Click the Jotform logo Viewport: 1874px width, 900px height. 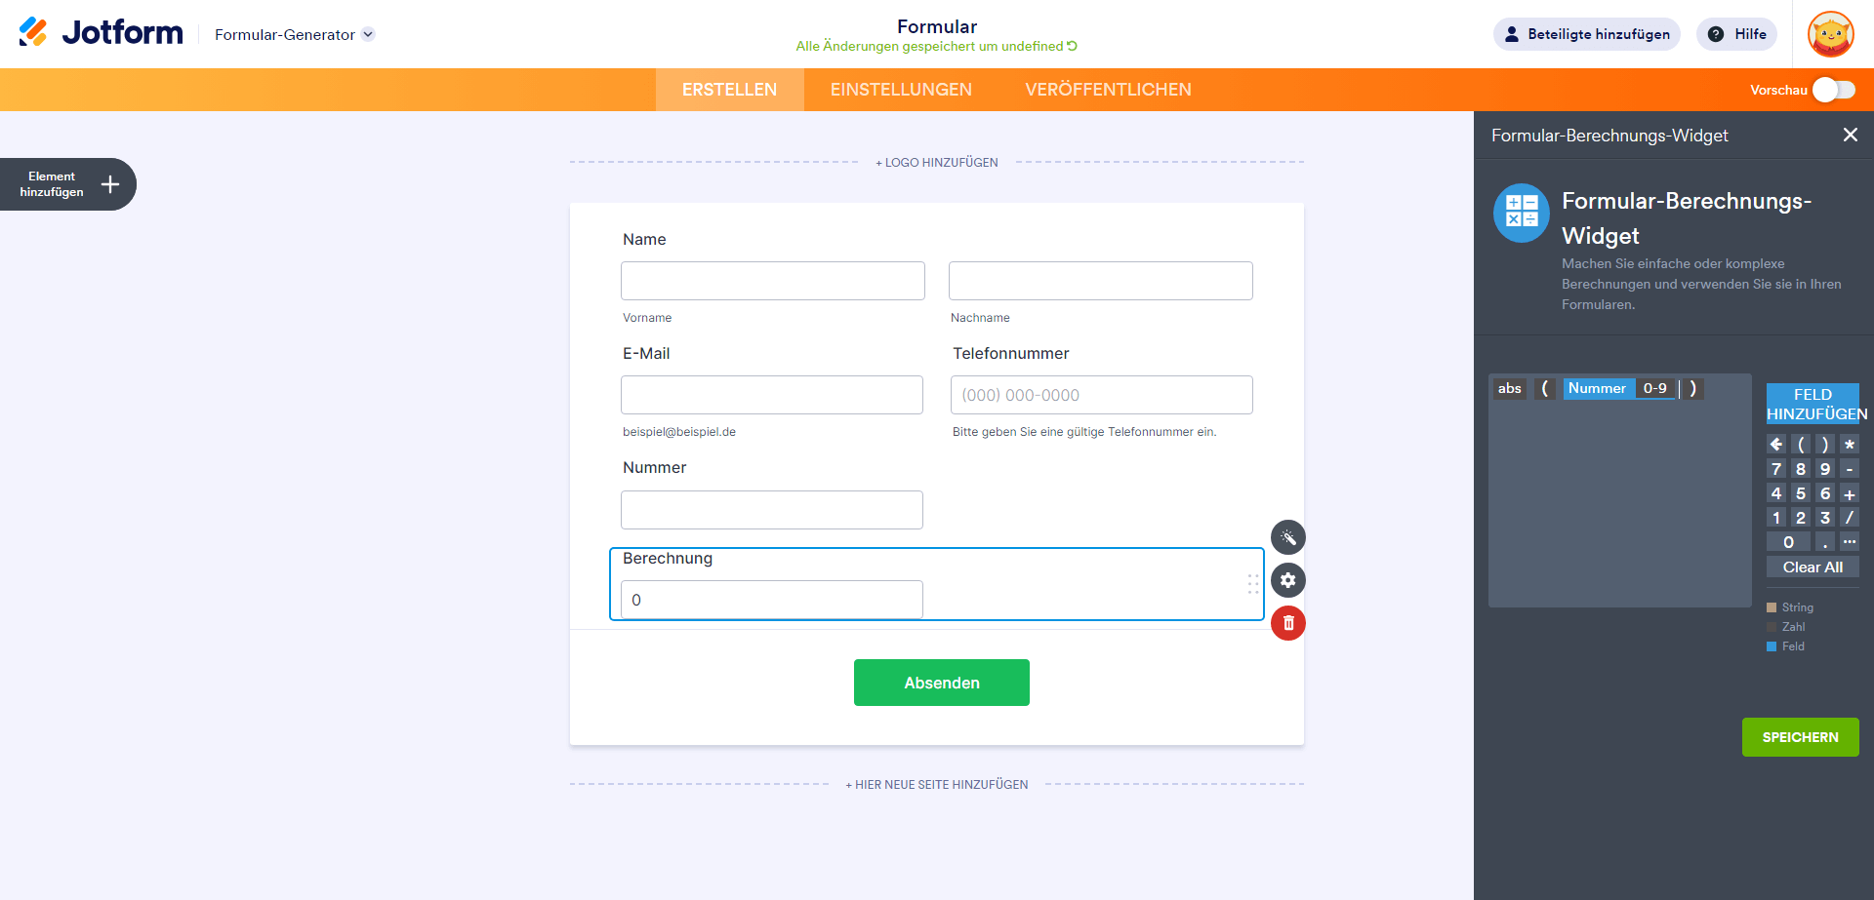(101, 33)
